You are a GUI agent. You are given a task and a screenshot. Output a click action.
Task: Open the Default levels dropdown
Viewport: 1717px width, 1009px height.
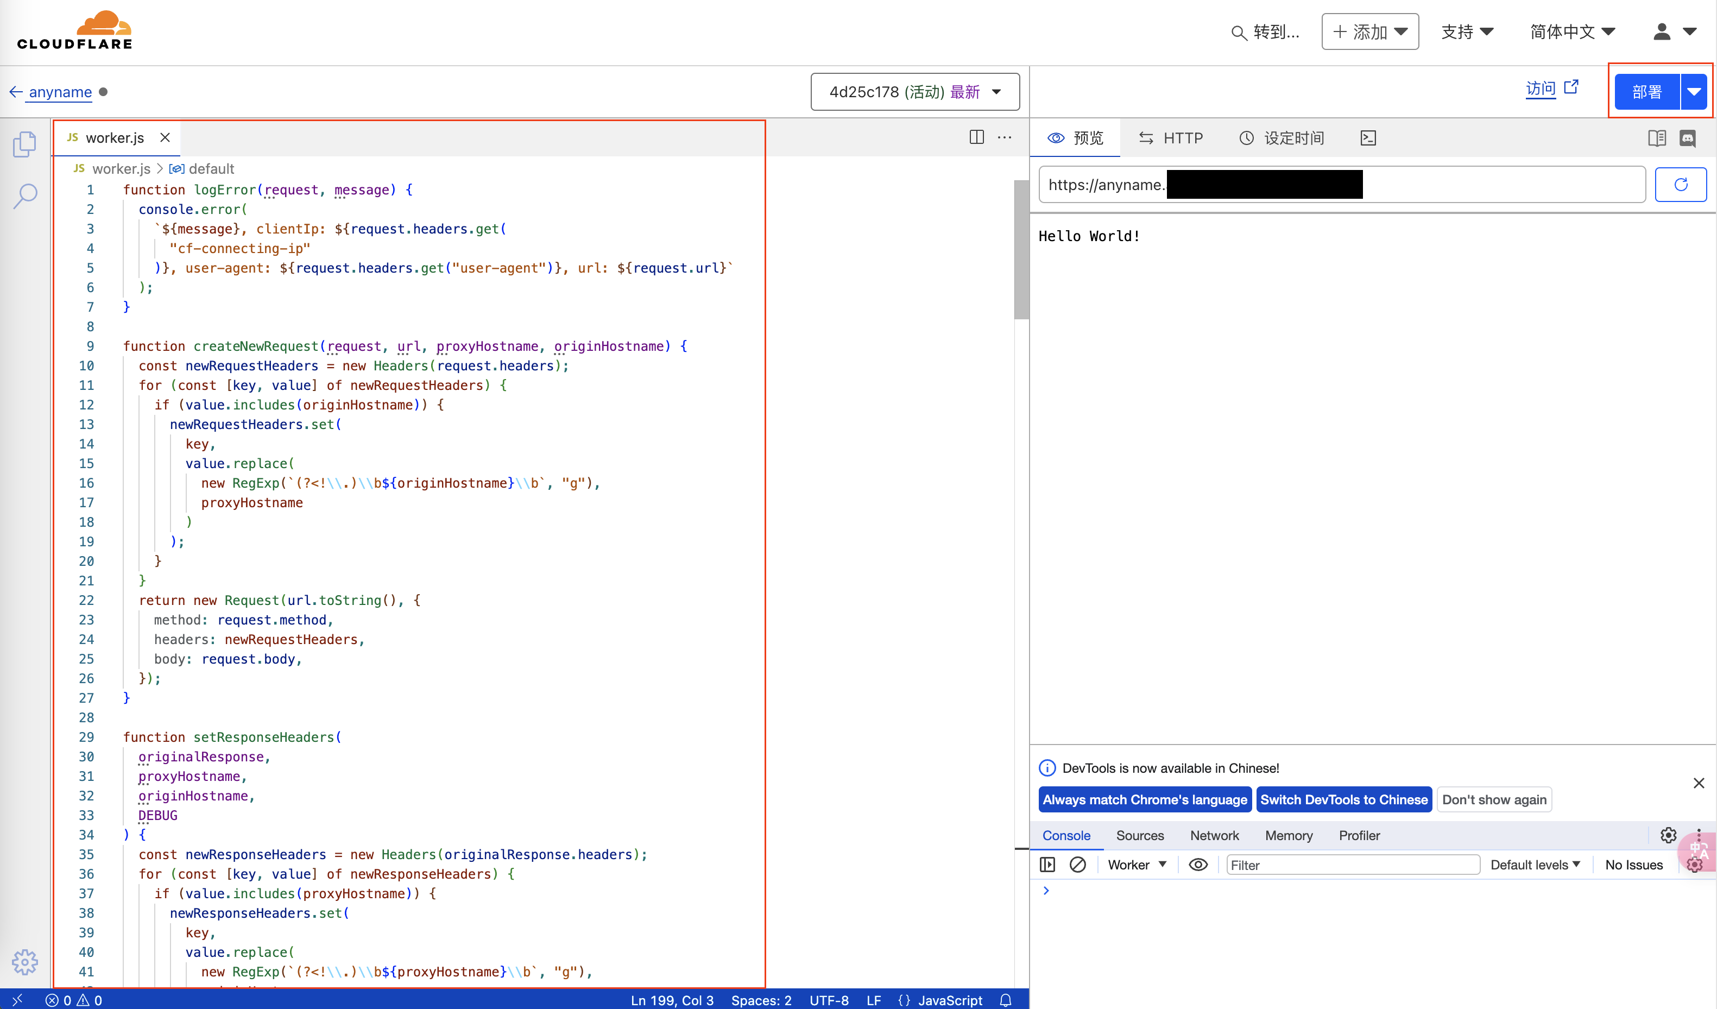[1535, 865]
